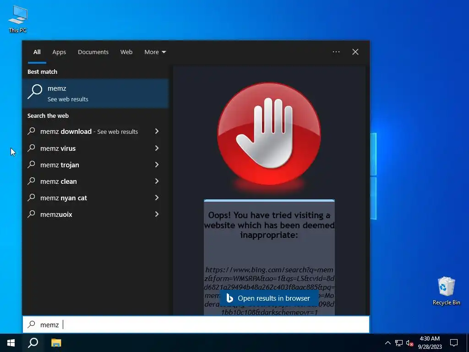469x352 pixels.
Task: Expand the chevron next to memzuoix
Action: click(157, 214)
